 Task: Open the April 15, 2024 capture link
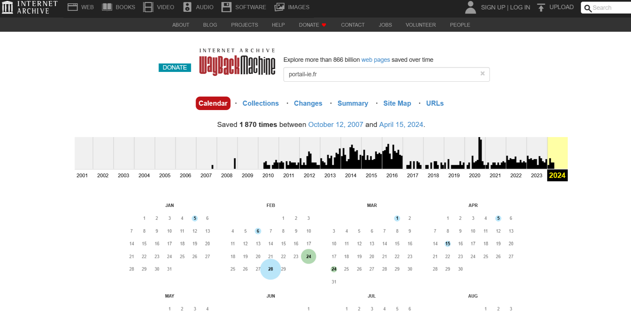[401, 125]
